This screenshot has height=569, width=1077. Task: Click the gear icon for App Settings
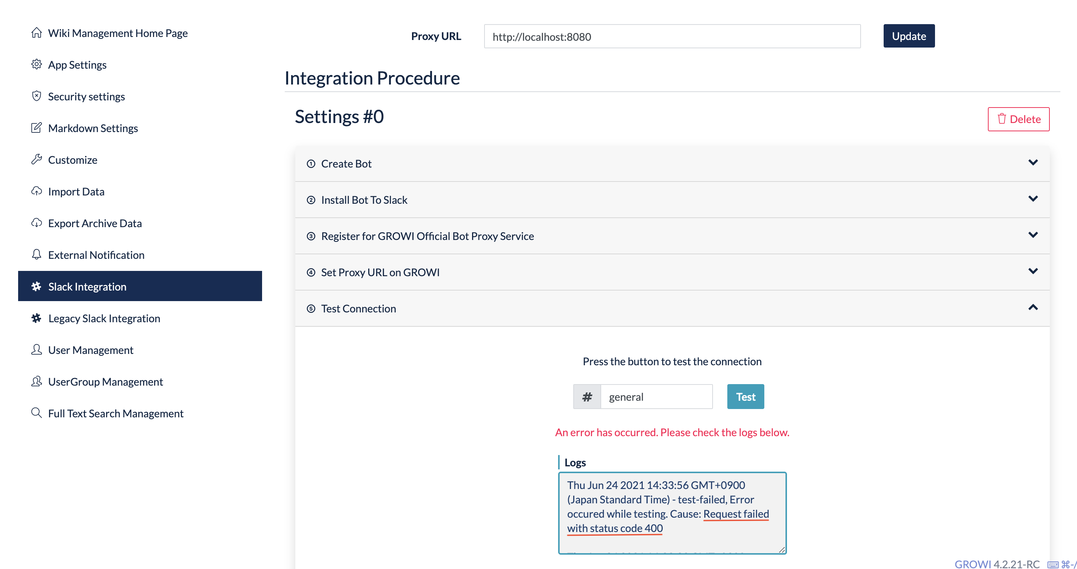pyautogui.click(x=36, y=65)
